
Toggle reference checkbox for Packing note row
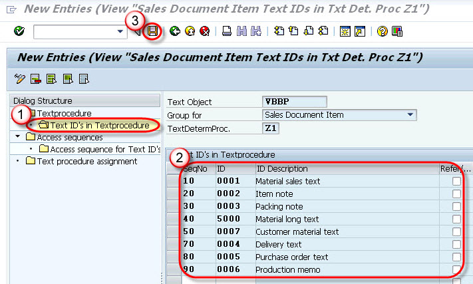(456, 206)
